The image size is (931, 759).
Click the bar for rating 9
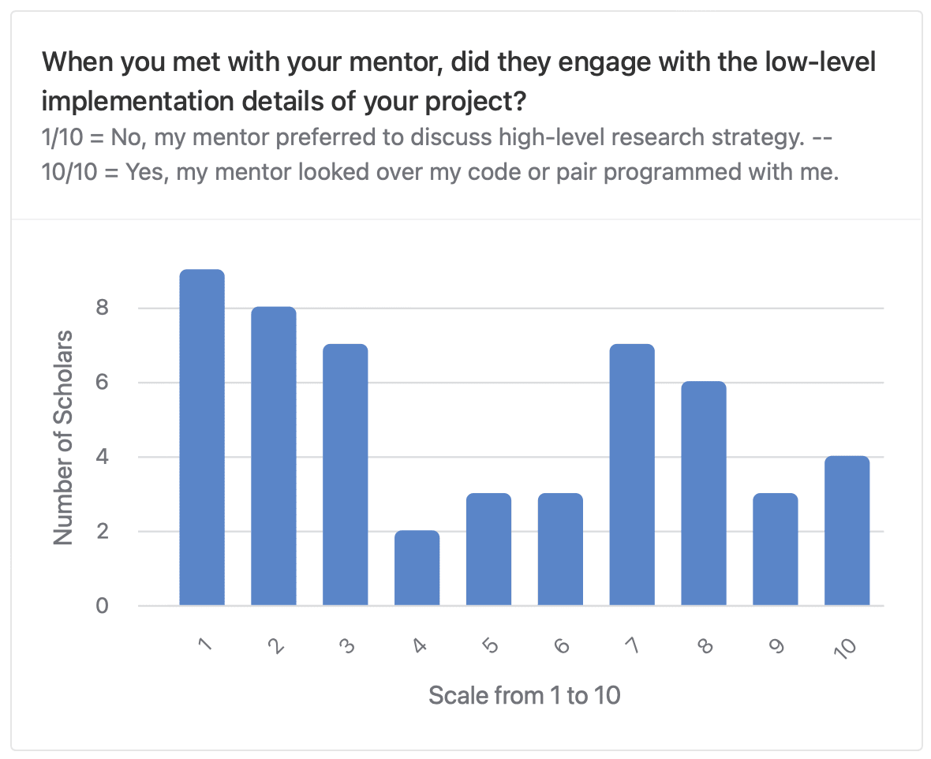pyautogui.click(x=776, y=549)
